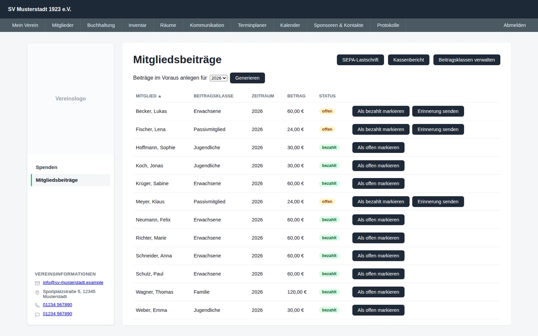Open Sponsoren & Kontakte tab
The image size is (538, 336).
tap(339, 25)
